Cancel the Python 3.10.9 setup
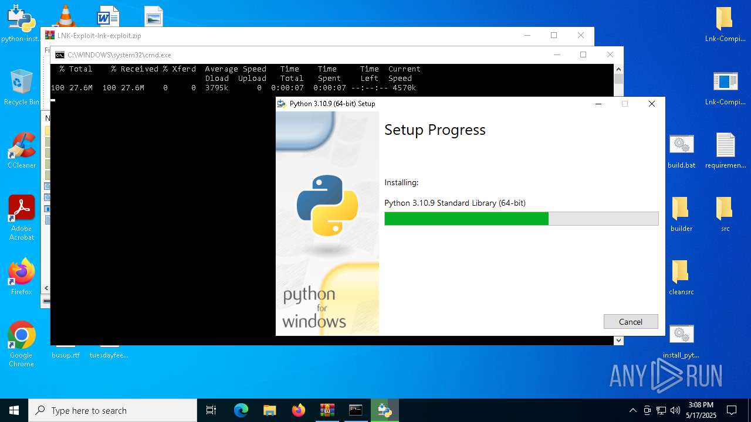Screen dimensions: 751x422 click(631, 322)
